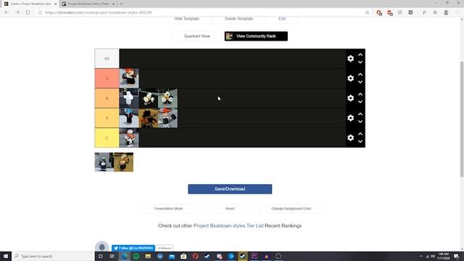Select the character thumbnail in C tier
This screenshot has width=464, height=261.
[129, 138]
